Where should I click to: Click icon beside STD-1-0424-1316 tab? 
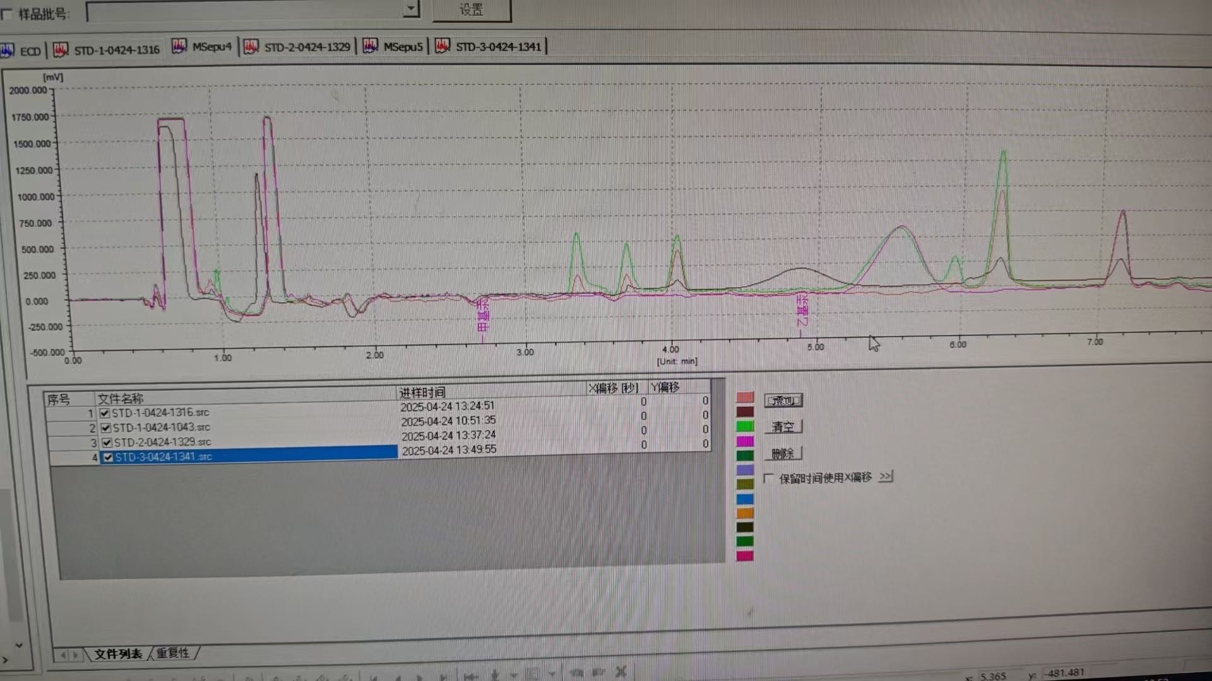pyautogui.click(x=61, y=49)
